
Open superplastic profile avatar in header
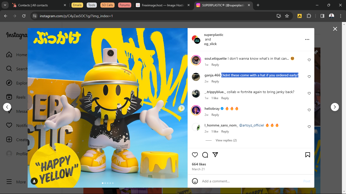[196, 39]
